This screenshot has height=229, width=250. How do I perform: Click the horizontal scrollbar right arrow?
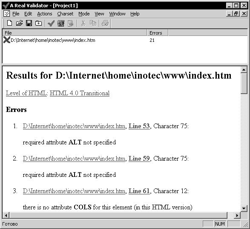pos(237,215)
